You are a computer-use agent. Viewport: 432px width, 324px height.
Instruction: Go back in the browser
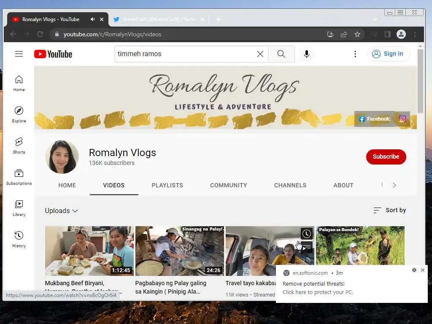click(13, 34)
